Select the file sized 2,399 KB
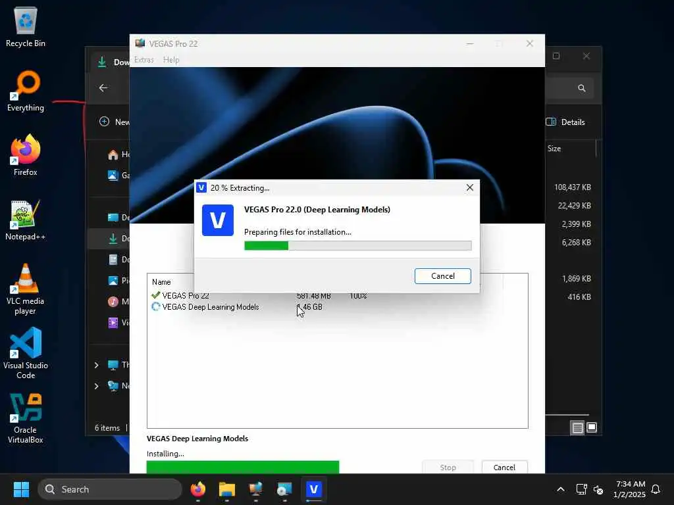Screen dimensions: 674x505 point(576,224)
